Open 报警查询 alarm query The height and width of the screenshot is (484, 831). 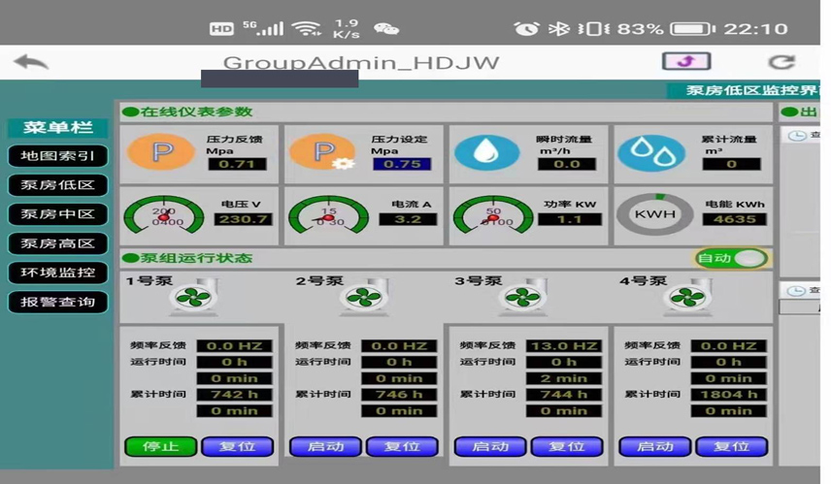pyautogui.click(x=58, y=302)
